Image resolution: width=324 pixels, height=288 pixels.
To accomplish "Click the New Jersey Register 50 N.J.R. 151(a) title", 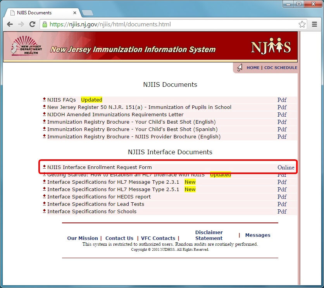I will pyautogui.click(x=139, y=107).
